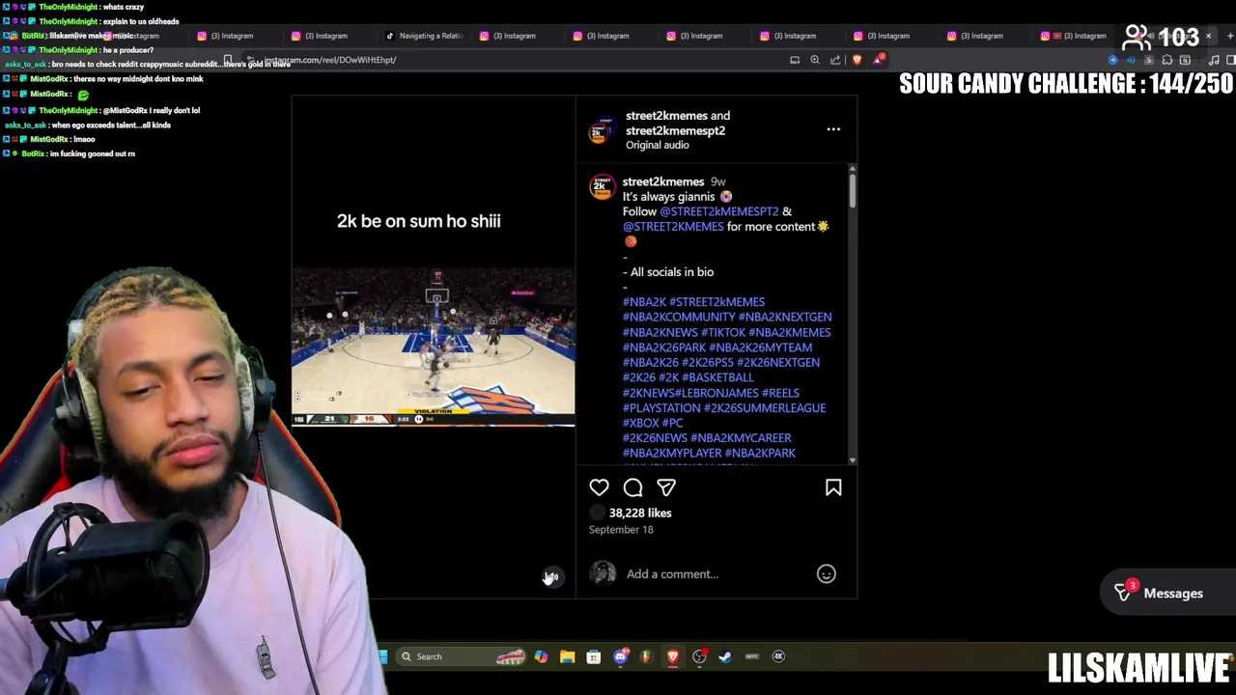
Task: Open the #BASKETBALL hashtag
Action: pos(717,377)
